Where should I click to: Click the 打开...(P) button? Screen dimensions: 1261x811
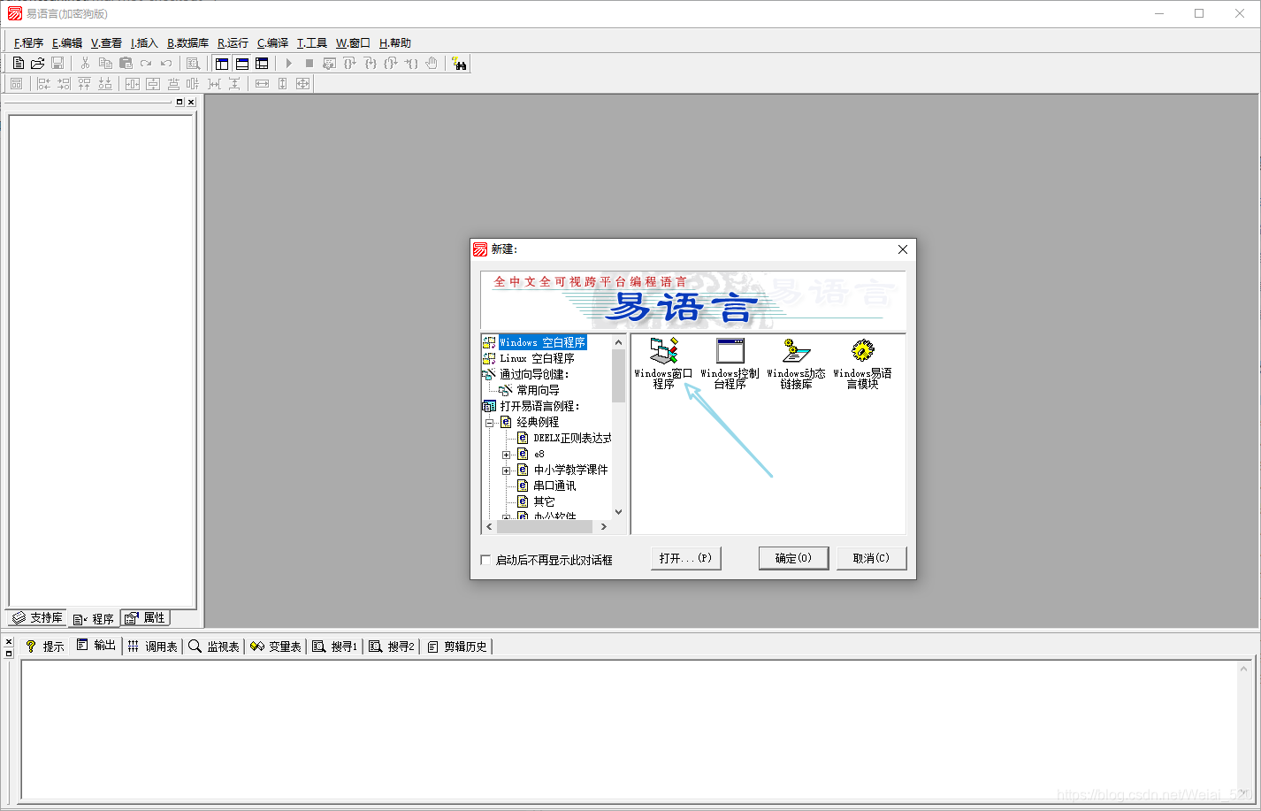point(685,558)
